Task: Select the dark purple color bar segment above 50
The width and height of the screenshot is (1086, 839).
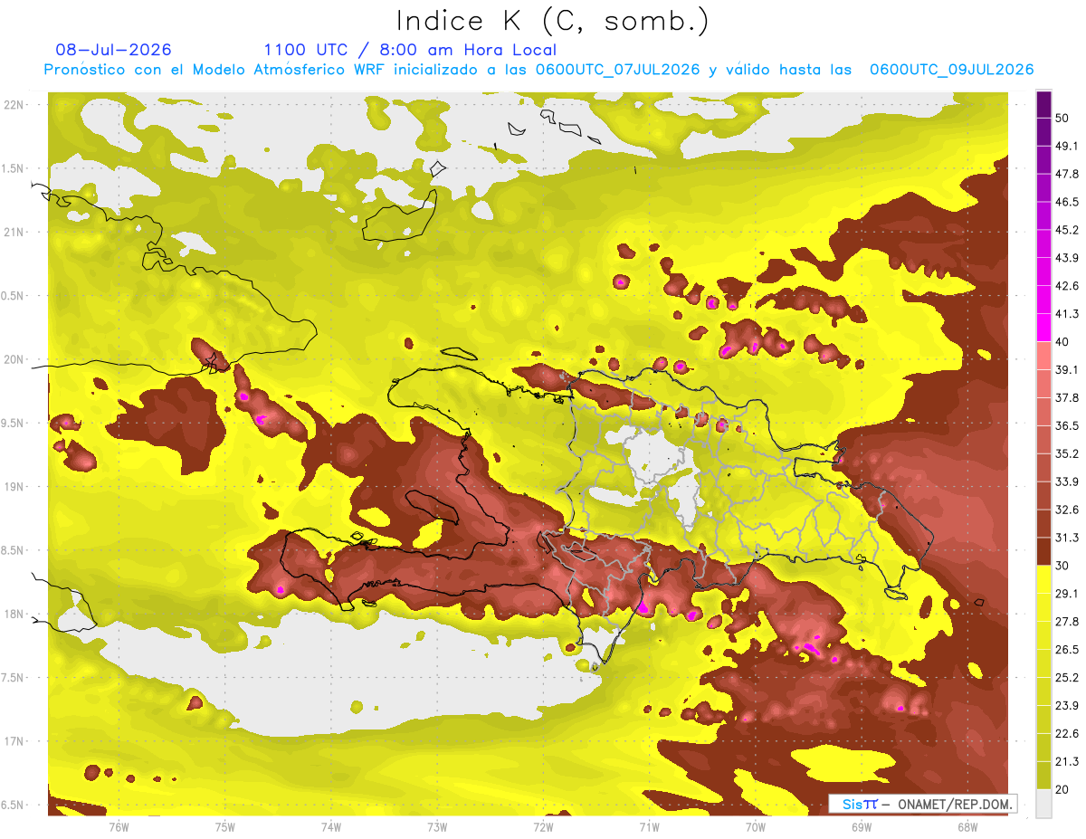Action: coord(1043,105)
